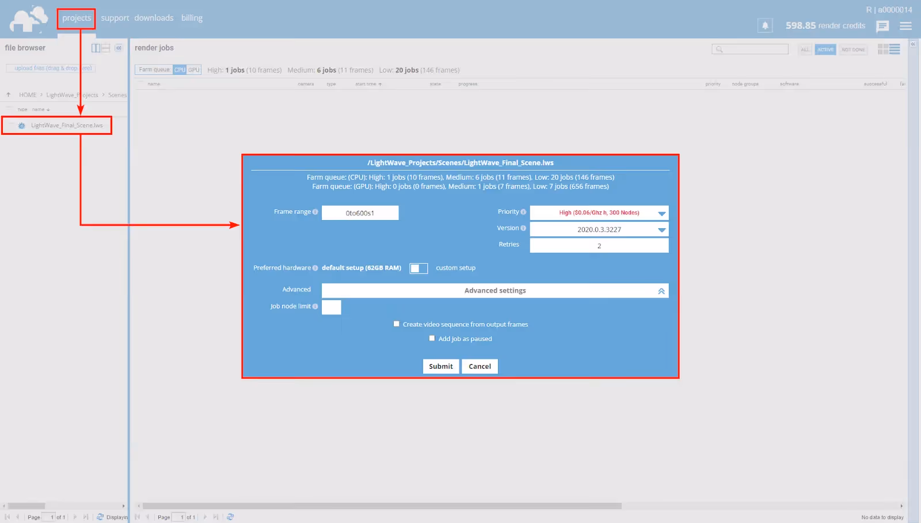Show Job node limit info icon
The width and height of the screenshot is (921, 523).
315,306
